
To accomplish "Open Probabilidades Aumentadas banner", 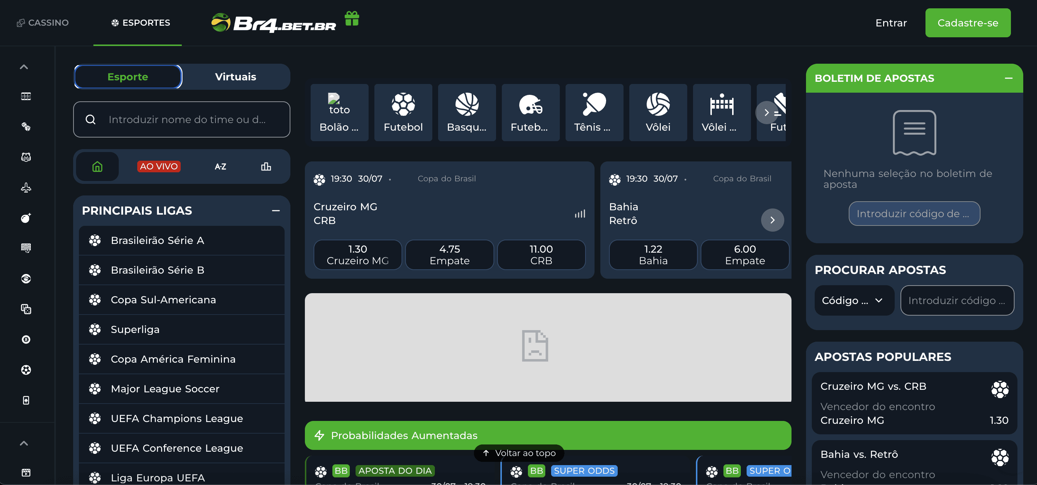I will [548, 435].
